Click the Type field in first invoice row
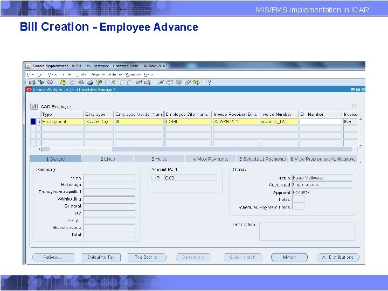388x291 pixels. click(63, 121)
